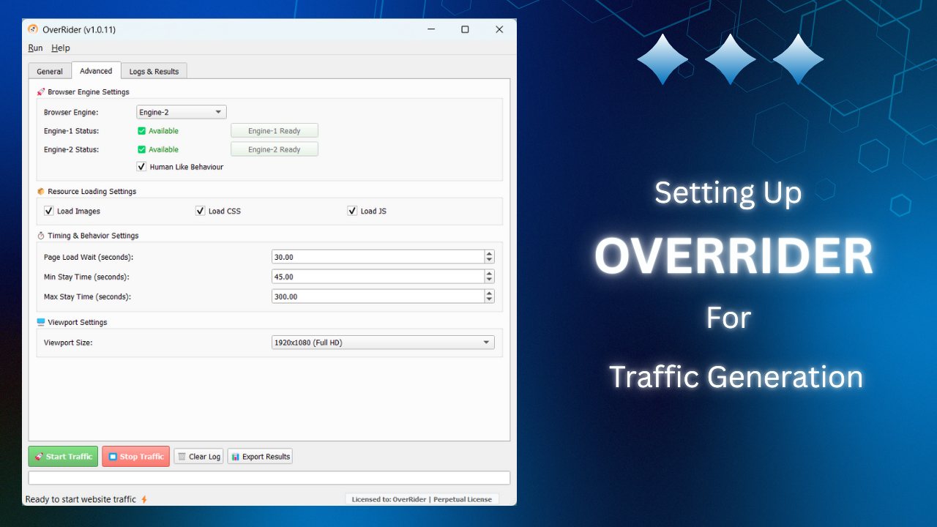This screenshot has height=527, width=937.
Task: Click the Engine-1 Ready button
Action: [x=275, y=131]
